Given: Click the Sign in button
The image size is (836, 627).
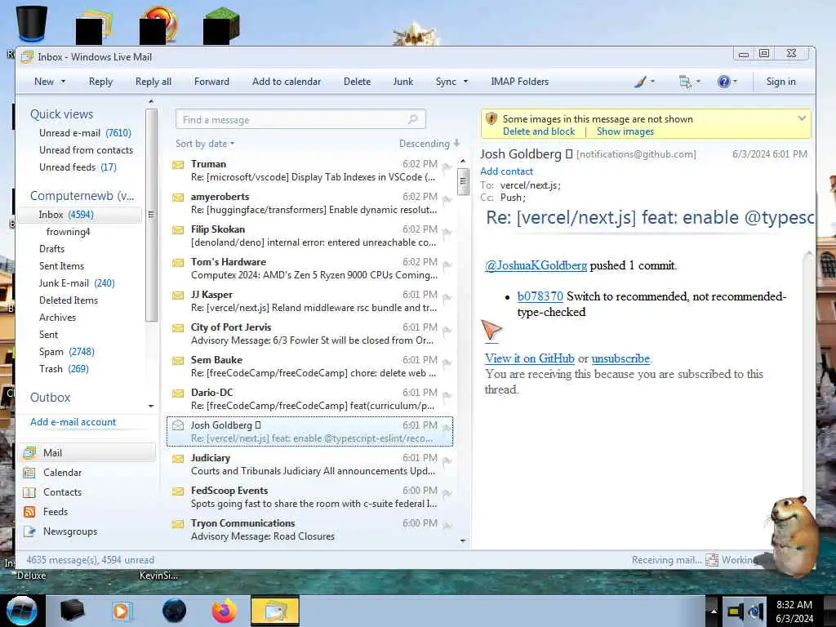Looking at the screenshot, I should click(x=781, y=82).
